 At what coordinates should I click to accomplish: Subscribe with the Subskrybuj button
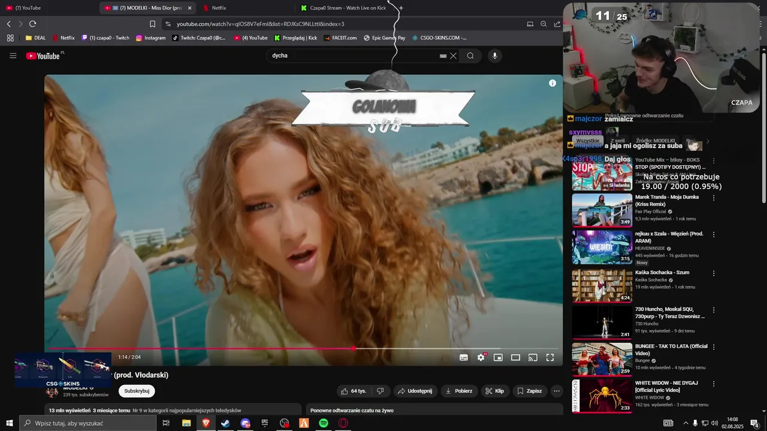(x=137, y=391)
